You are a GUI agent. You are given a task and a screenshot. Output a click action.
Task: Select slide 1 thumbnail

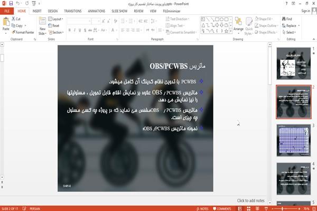pyautogui.click(x=293, y=63)
